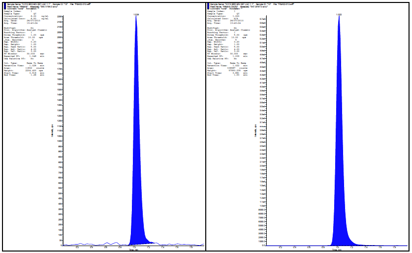
Task: Click the Time, min axis label in left chart
Action: tap(134, 251)
